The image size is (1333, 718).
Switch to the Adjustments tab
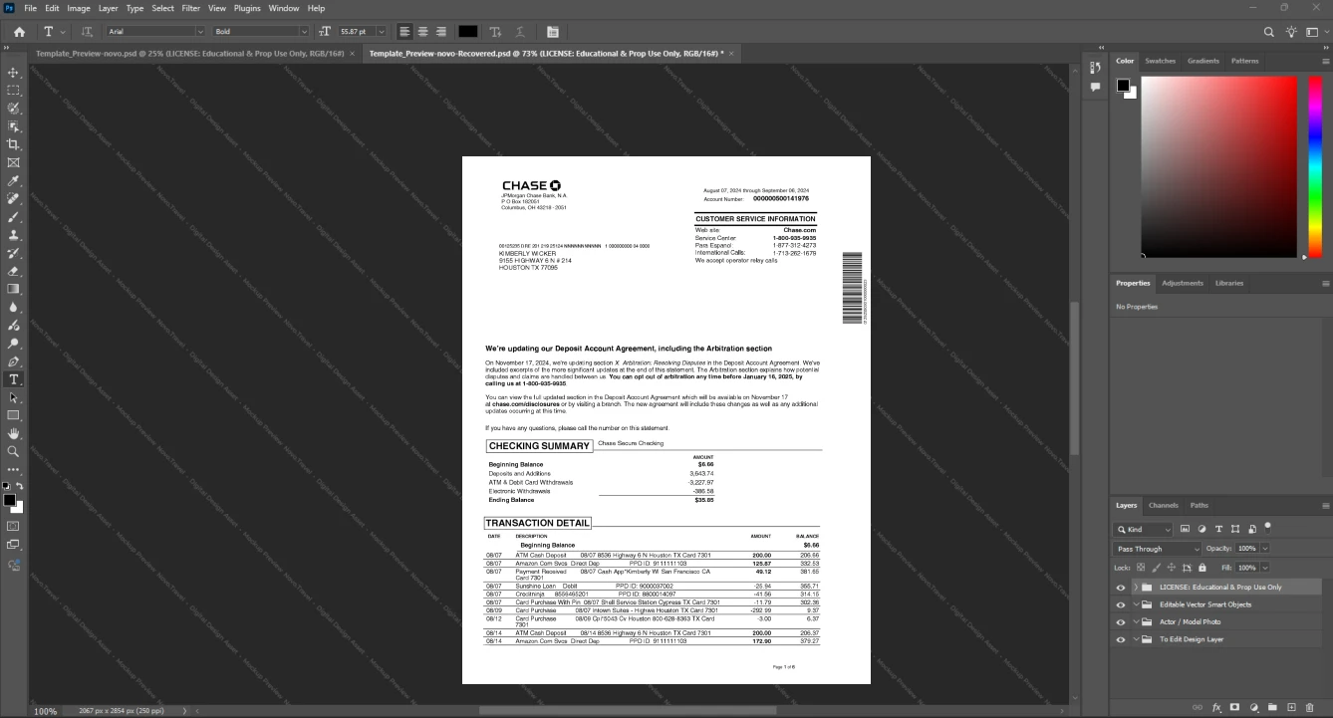[x=1183, y=283]
